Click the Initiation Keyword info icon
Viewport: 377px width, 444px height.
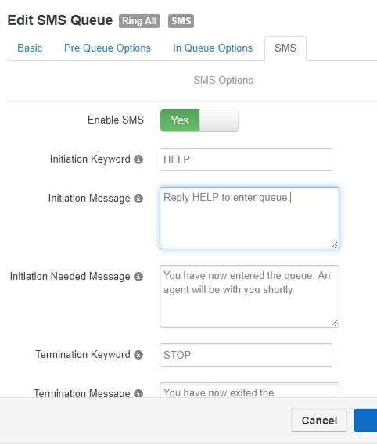[x=138, y=159]
